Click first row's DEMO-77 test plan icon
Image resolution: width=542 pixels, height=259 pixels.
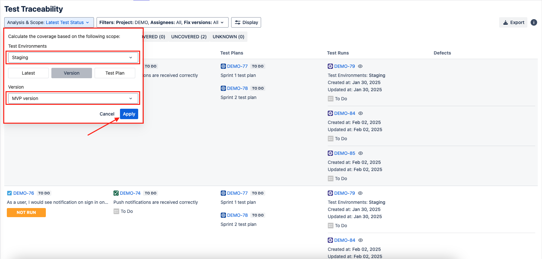[223, 66]
